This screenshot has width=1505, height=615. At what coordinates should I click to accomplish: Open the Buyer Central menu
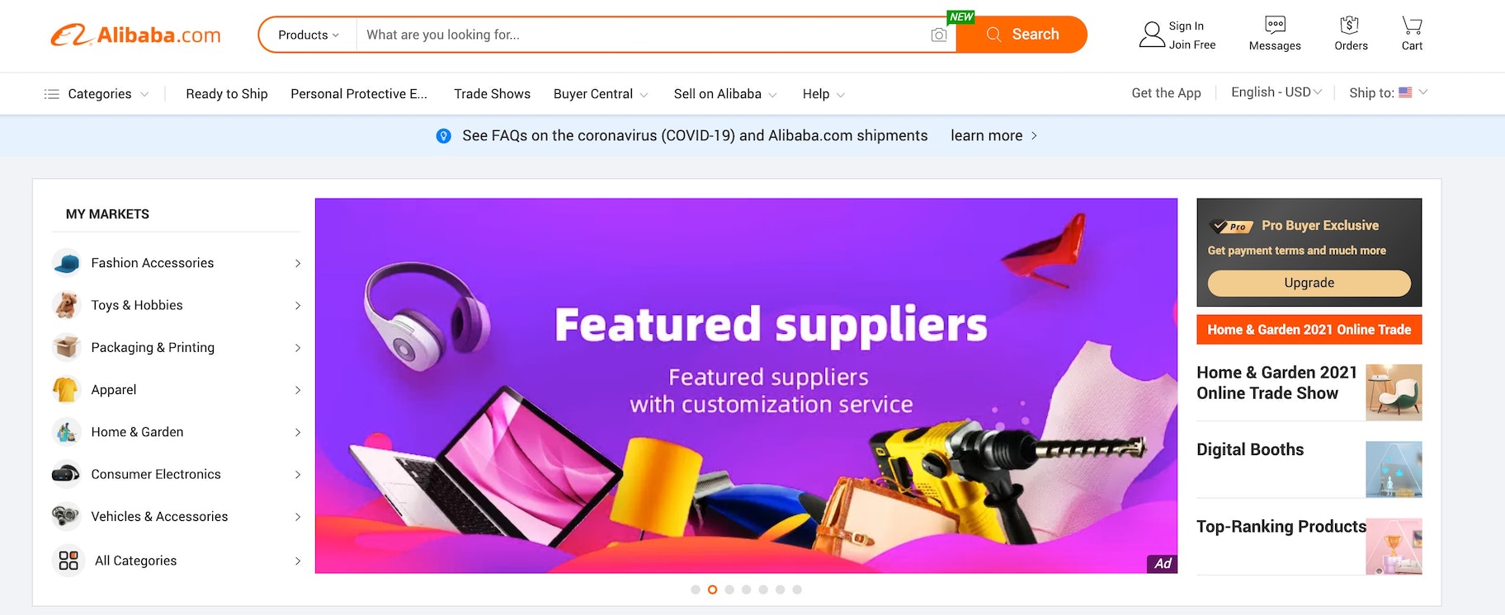(x=601, y=94)
